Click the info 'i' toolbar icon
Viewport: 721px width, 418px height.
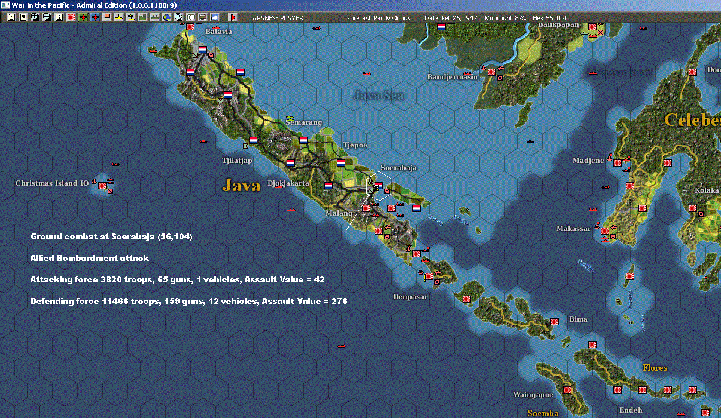pyautogui.click(x=59, y=17)
